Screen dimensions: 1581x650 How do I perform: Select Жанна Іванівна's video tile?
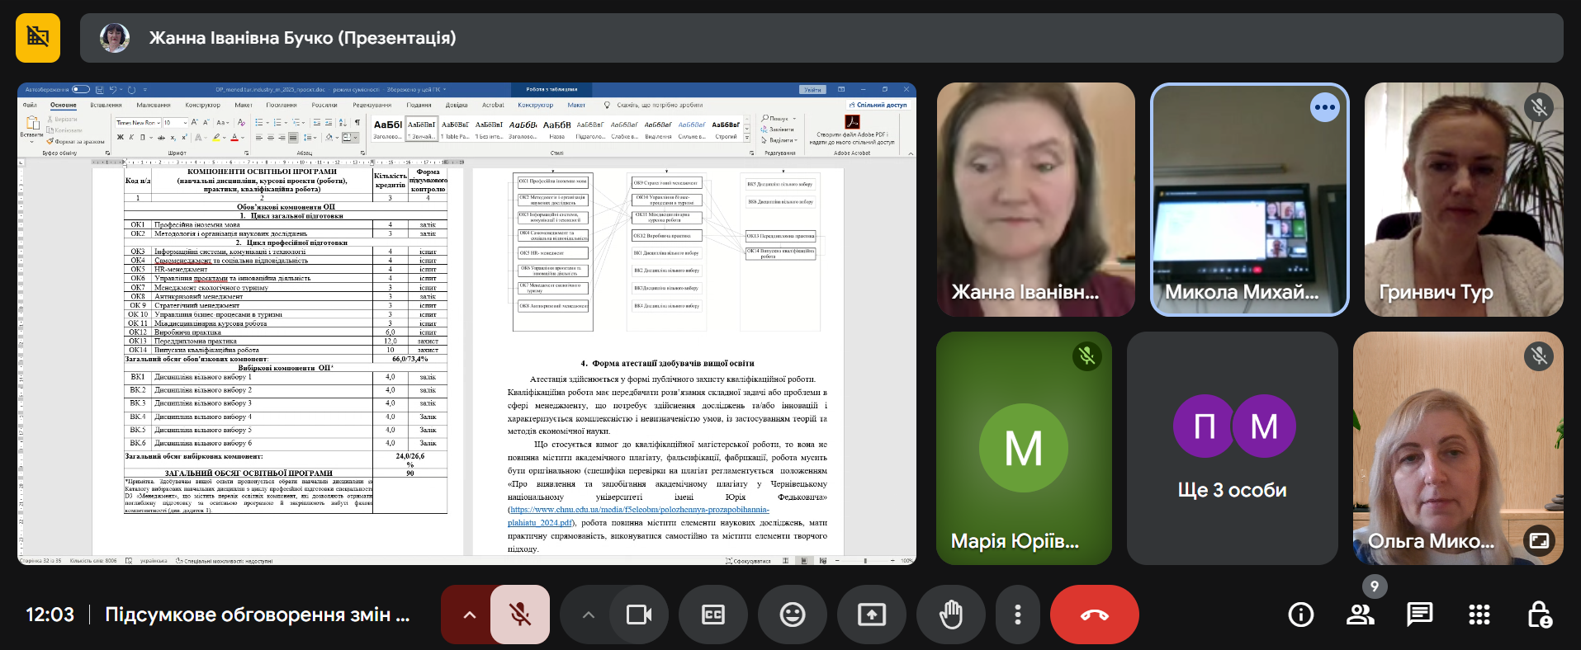1035,200
